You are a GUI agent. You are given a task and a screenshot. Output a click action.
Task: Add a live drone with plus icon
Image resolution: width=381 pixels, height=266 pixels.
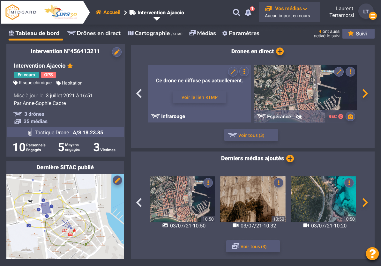tap(280, 51)
